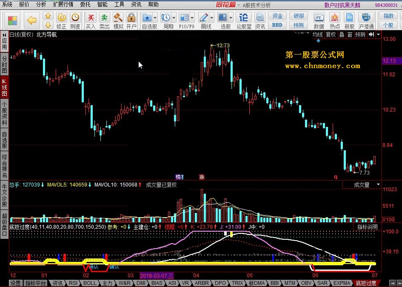Expand the 选股 dropdown arrow
This screenshot has height=287, width=402.
tap(231, 18)
